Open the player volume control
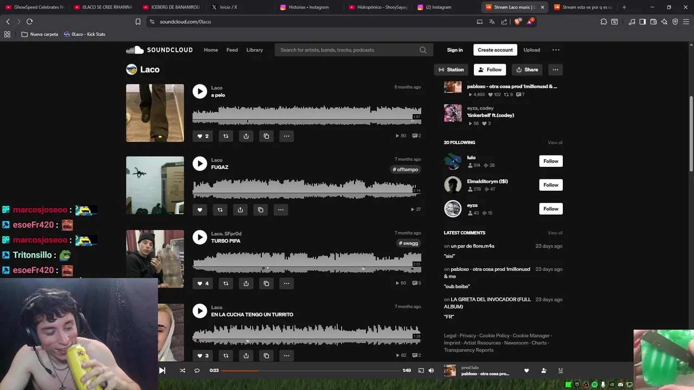This screenshot has height=390, width=694. coord(431,370)
